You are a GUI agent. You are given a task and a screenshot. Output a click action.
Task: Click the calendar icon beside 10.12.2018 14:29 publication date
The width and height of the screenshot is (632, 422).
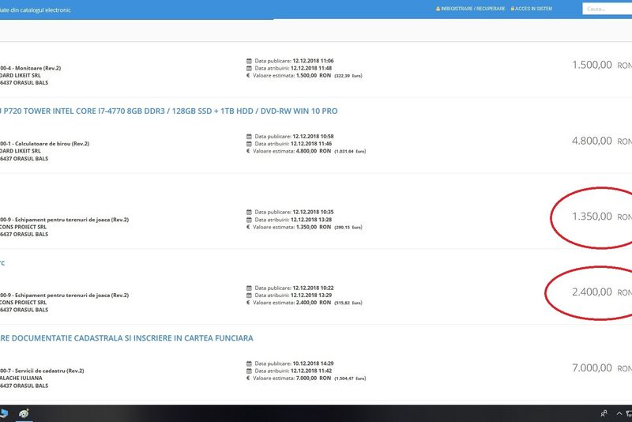[249, 364]
